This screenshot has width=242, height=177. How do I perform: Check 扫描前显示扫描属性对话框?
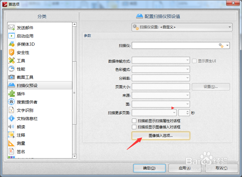point(134,121)
